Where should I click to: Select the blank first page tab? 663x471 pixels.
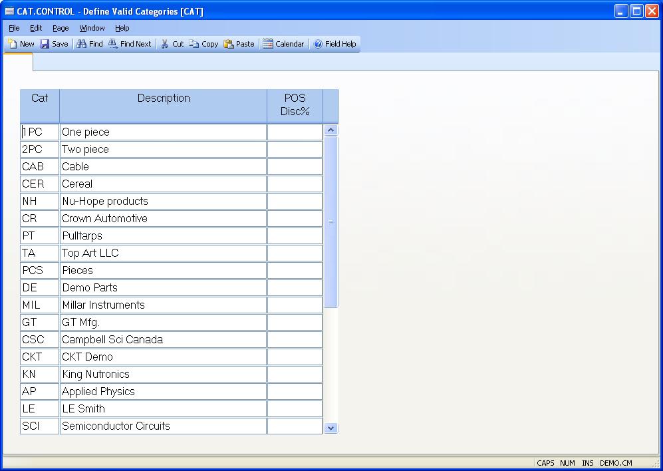pos(18,63)
